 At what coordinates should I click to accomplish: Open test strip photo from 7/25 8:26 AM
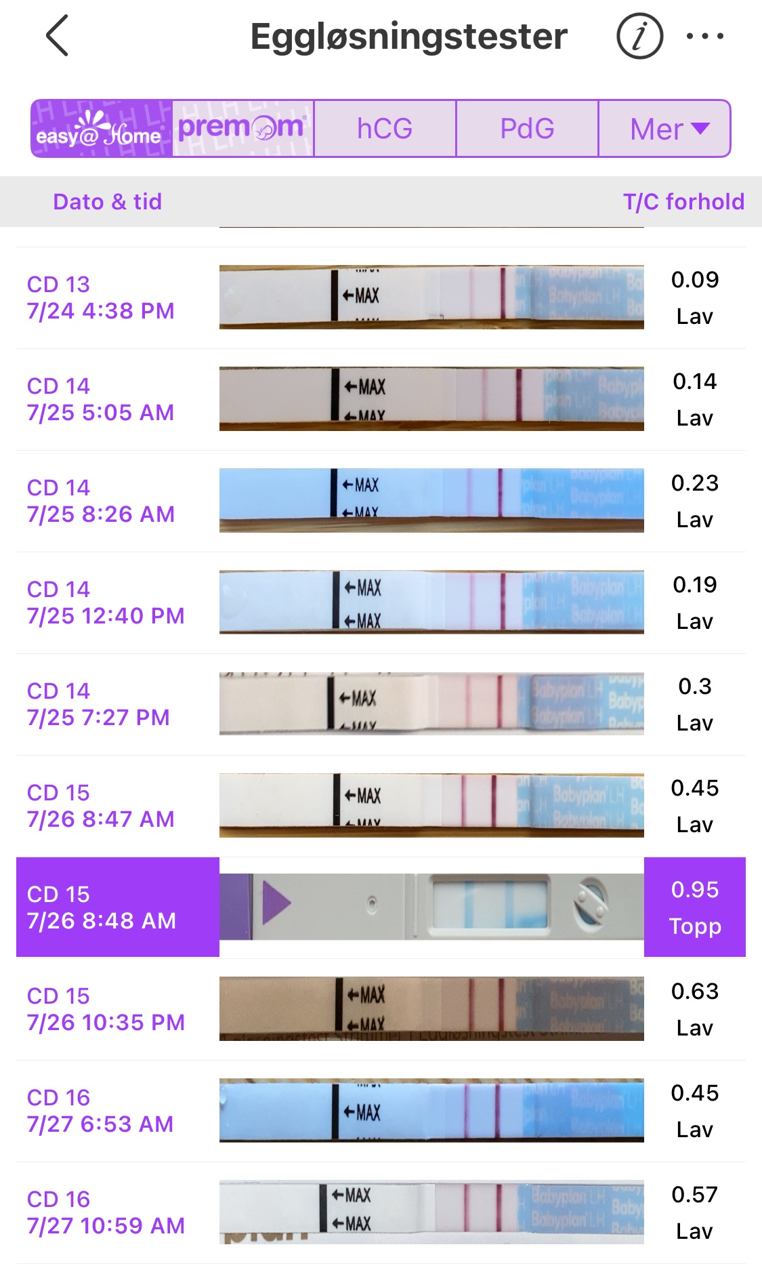pos(431,501)
